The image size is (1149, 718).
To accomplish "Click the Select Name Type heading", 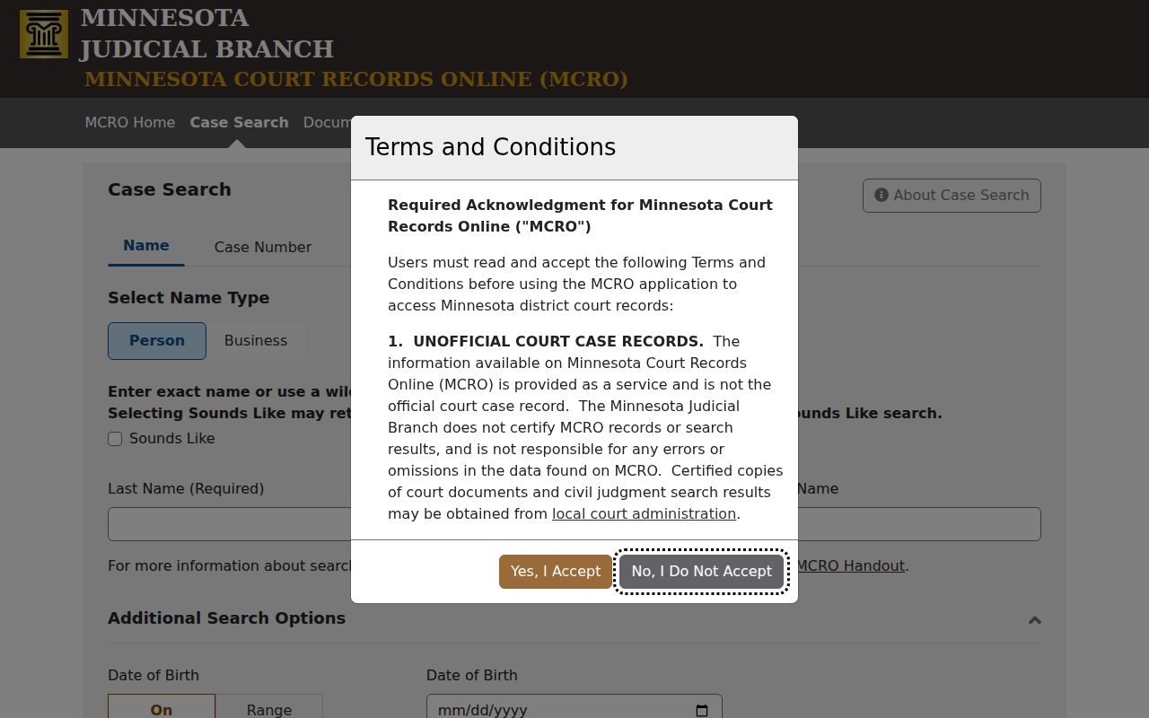I will (189, 298).
